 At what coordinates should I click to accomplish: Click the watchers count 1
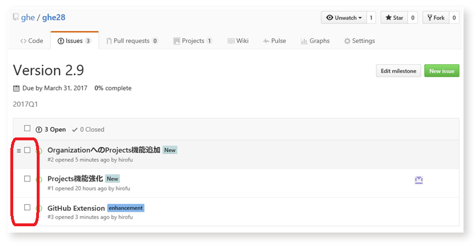point(371,18)
